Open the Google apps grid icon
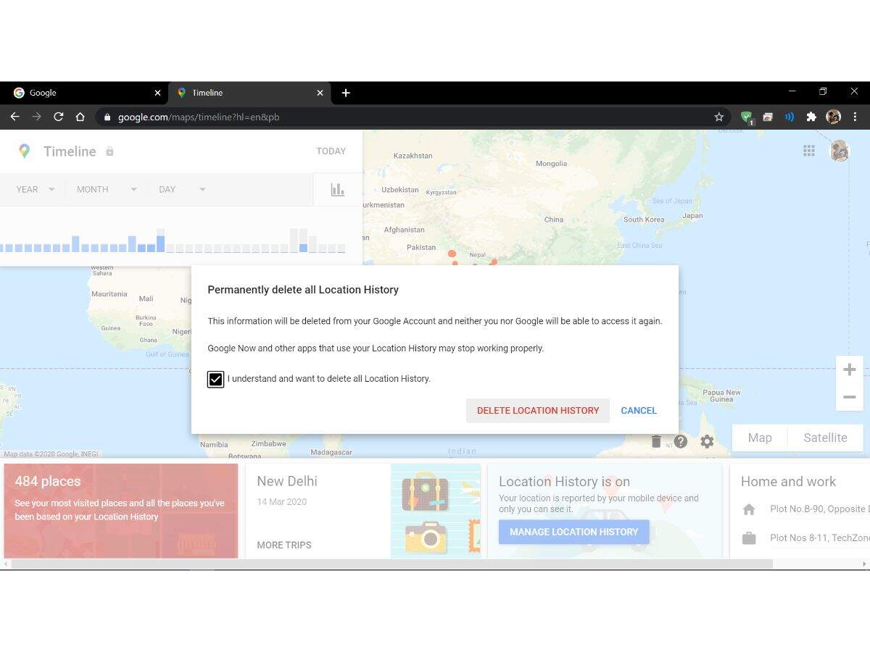This screenshot has height=652, width=870. point(809,151)
